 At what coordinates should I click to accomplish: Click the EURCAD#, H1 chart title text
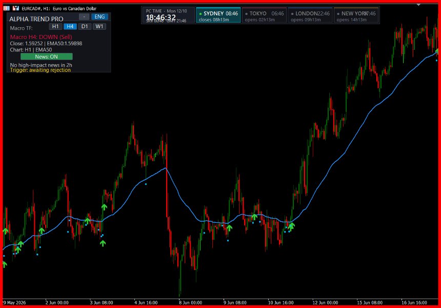[59, 8]
